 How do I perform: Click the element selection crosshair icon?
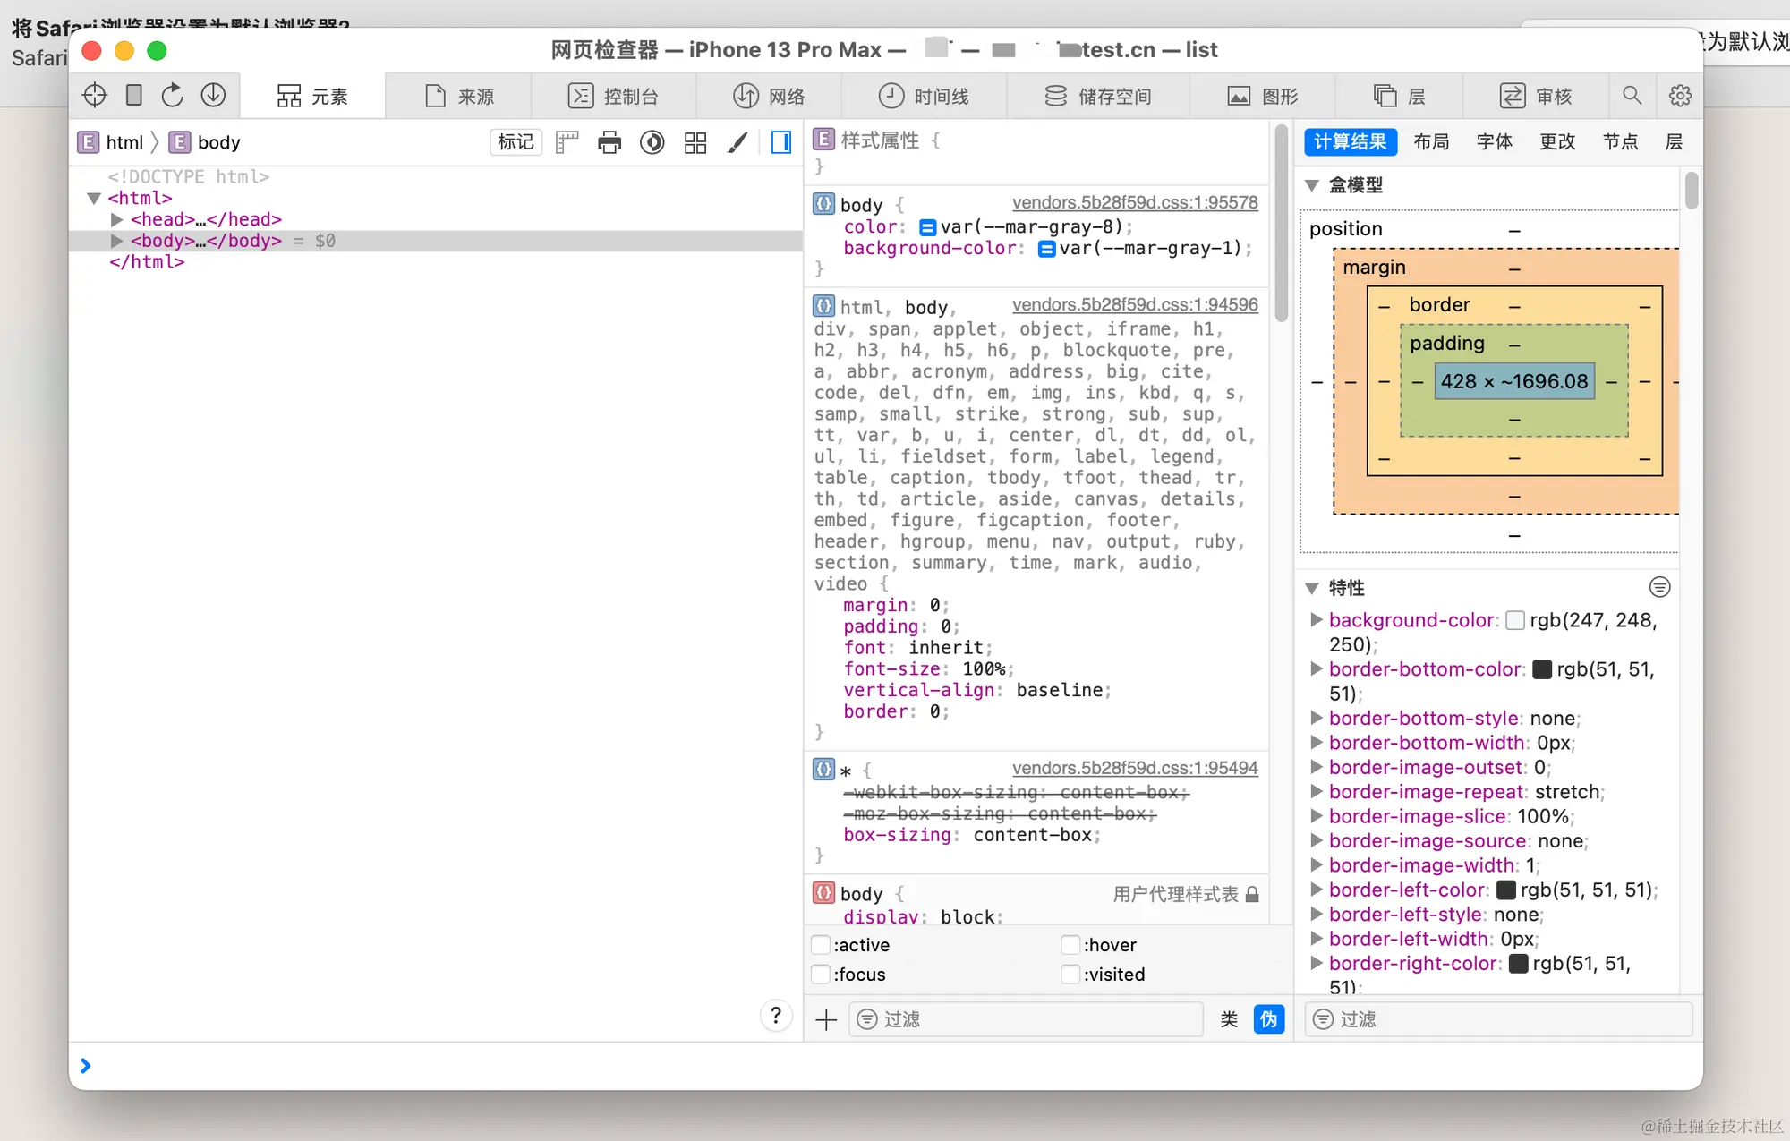coord(95,96)
